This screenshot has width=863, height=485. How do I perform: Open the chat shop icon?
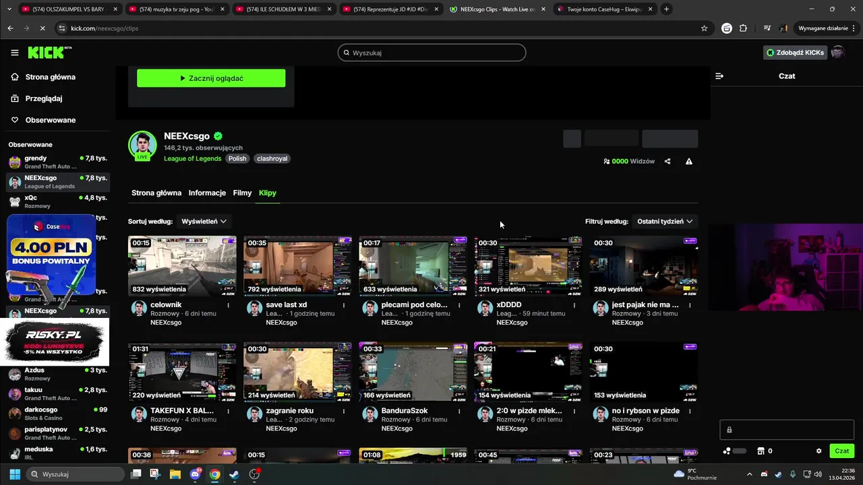point(761,451)
